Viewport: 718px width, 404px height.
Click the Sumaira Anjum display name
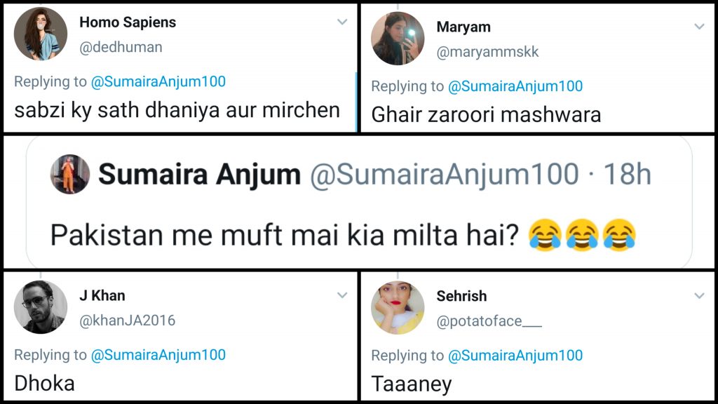(x=199, y=175)
